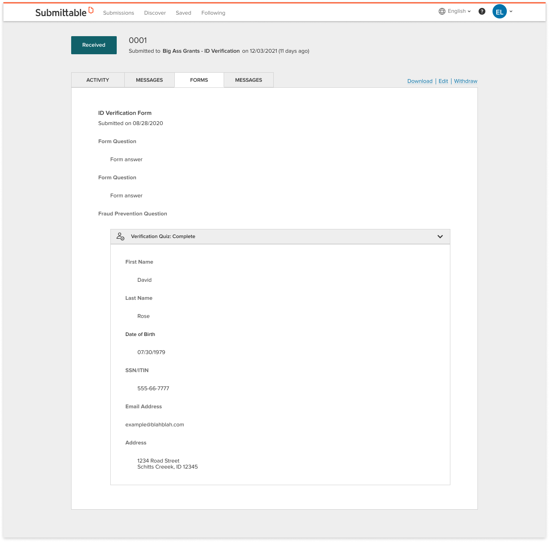Click first name value David

click(x=145, y=280)
